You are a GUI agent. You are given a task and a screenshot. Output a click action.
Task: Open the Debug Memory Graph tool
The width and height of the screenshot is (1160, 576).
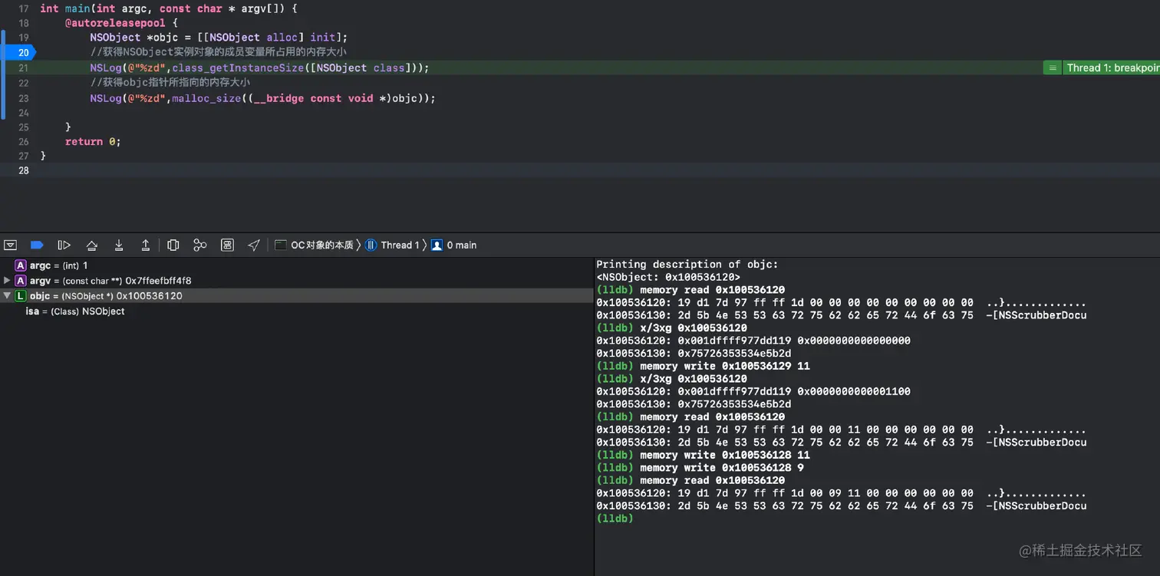(x=199, y=245)
